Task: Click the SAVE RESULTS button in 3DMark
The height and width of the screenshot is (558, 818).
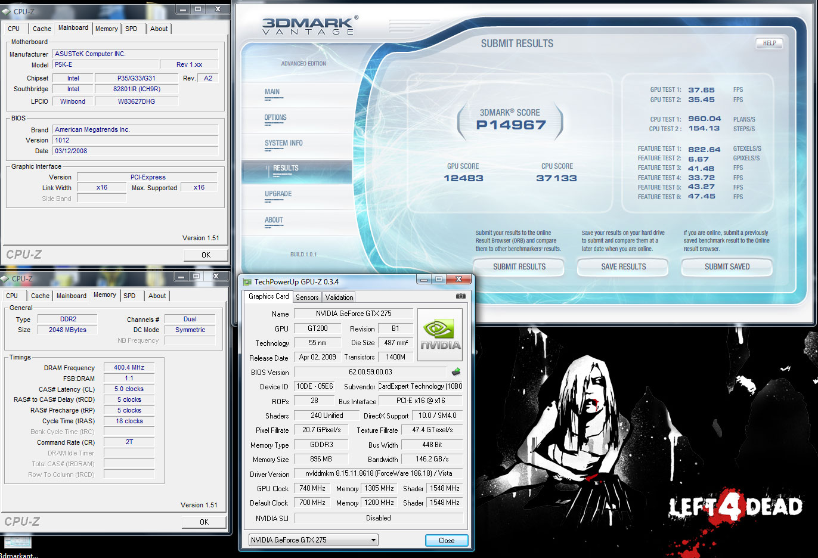Action: point(624,267)
